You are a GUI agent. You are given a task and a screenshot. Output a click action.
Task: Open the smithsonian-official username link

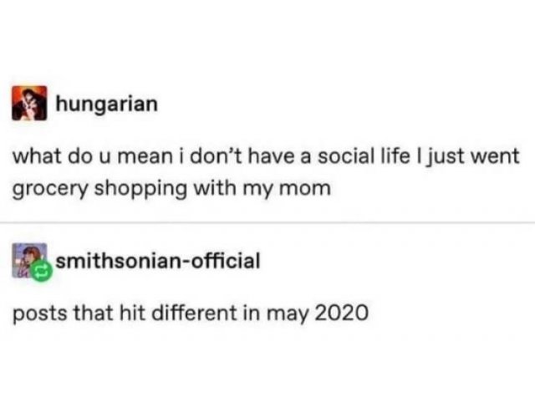(158, 261)
